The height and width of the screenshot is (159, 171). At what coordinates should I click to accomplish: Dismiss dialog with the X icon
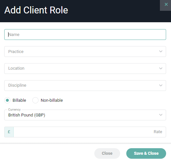[166, 5]
